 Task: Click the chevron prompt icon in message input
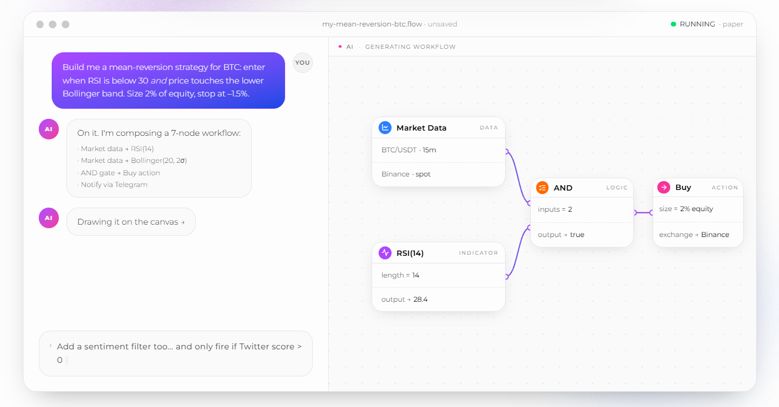(51, 346)
